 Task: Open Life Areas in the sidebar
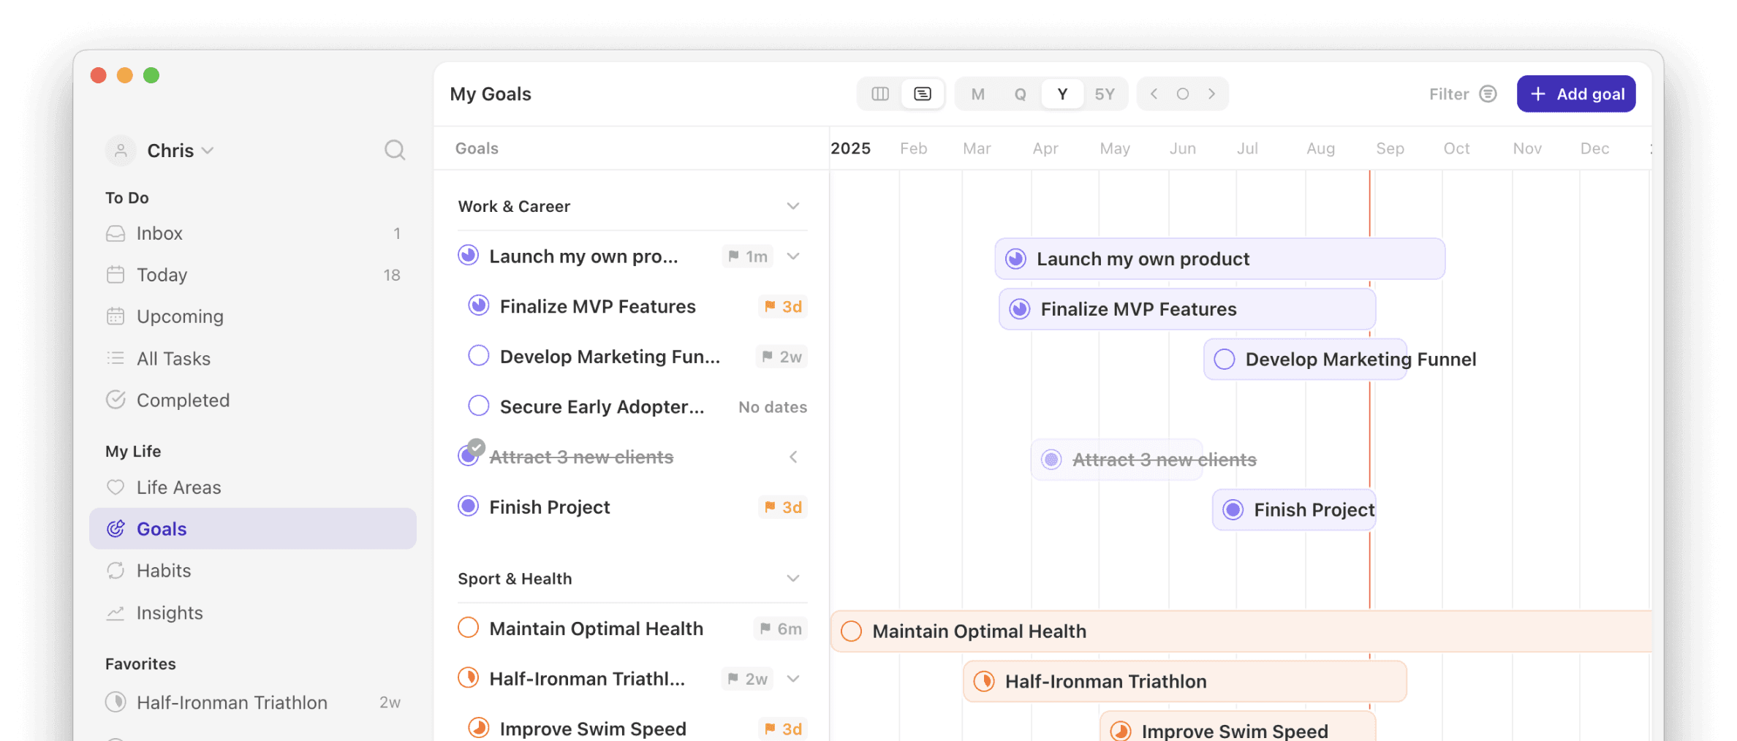253,487
